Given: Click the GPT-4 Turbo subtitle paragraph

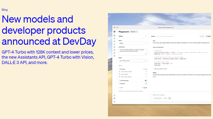Looking at the screenshot, I should (48, 57).
